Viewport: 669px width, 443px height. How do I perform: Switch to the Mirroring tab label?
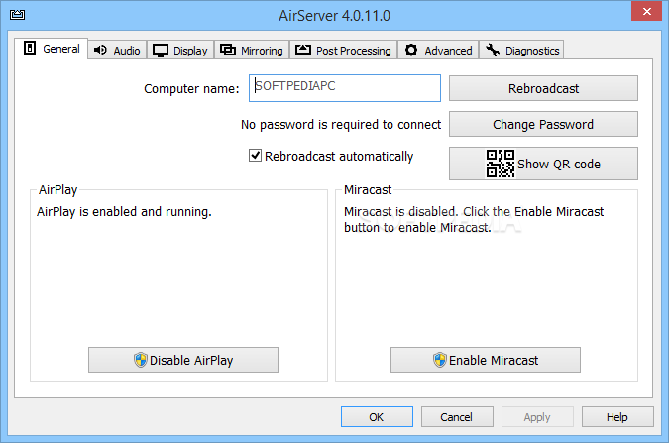tap(262, 51)
